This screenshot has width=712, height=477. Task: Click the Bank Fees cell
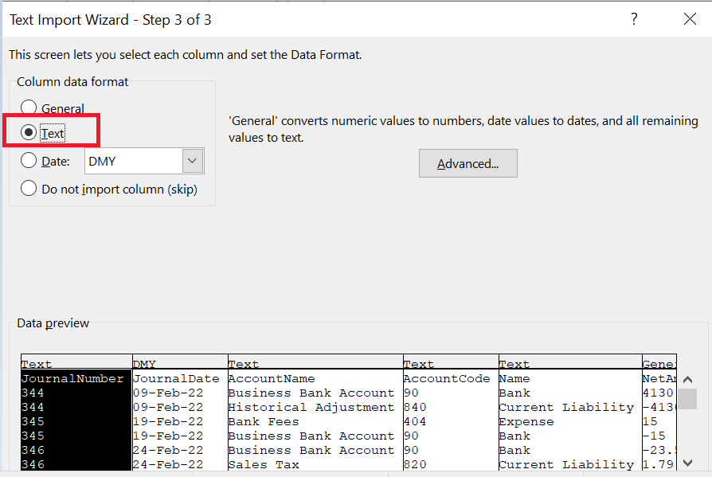[264, 421]
